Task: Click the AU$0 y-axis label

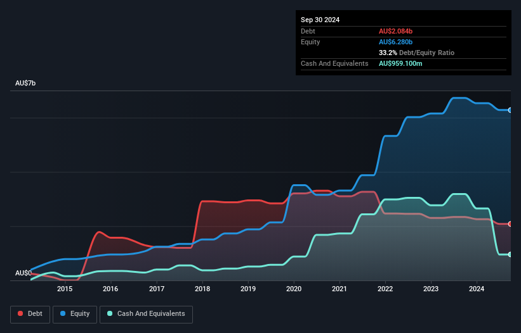Action: 23,273
